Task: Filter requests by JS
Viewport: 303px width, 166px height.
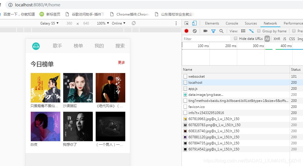Action: click(x=284, y=39)
